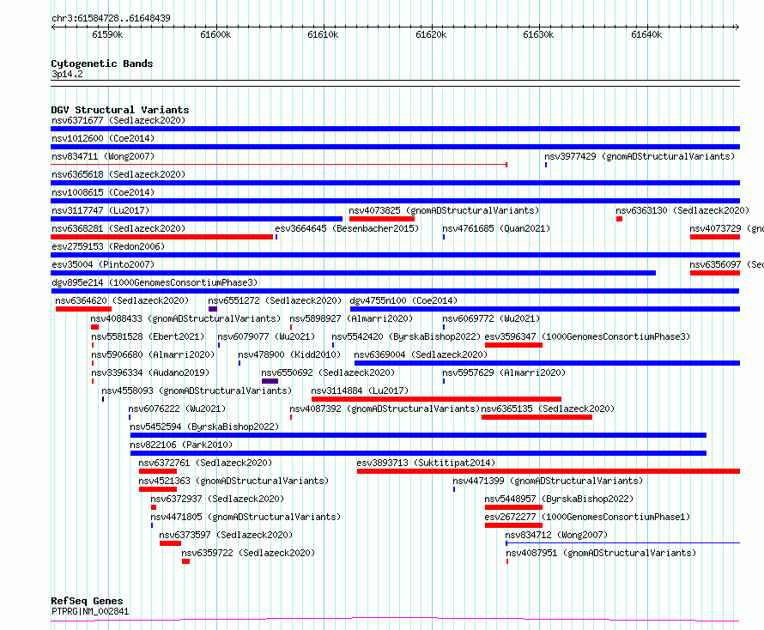Click the chr3:61584728..61648439 region label
Screen dimensions: 764x630
(111, 18)
